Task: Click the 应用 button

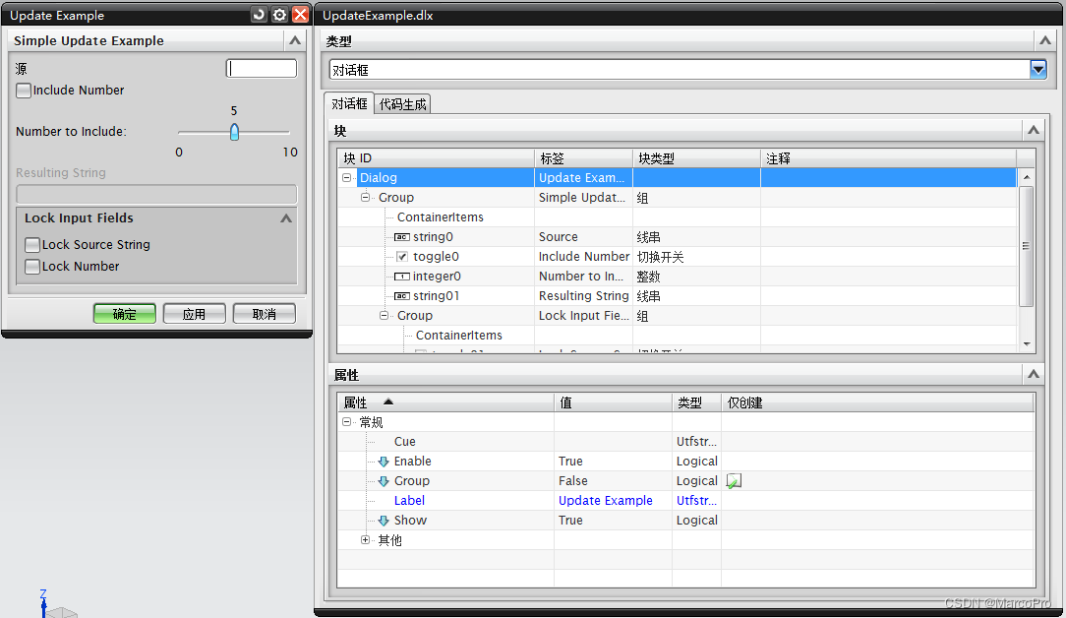Action: pyautogui.click(x=194, y=313)
